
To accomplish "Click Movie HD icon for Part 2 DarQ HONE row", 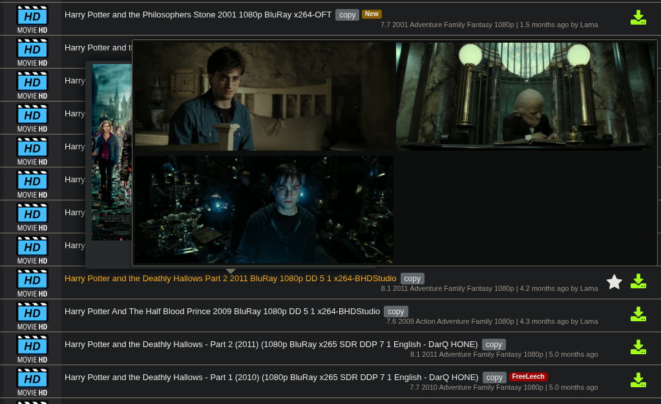I will (x=32, y=348).
